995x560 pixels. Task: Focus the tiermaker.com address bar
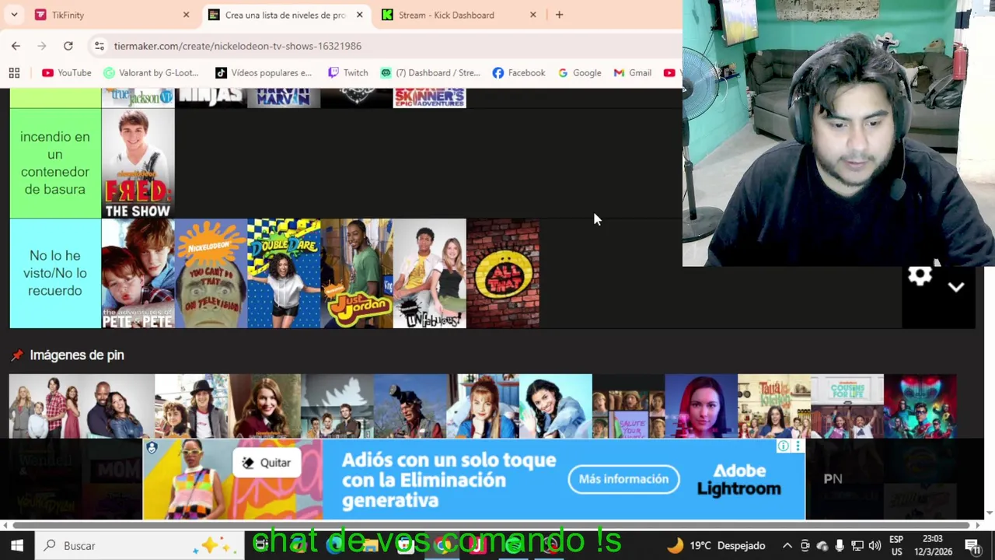pyautogui.click(x=385, y=46)
